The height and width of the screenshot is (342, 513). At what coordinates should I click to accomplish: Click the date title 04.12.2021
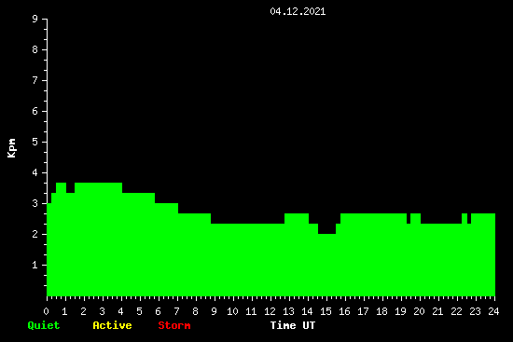pos(298,11)
